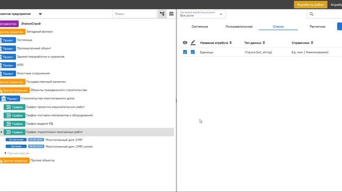Click Ед. изм. [Наименование] reference cell

tap(310, 52)
